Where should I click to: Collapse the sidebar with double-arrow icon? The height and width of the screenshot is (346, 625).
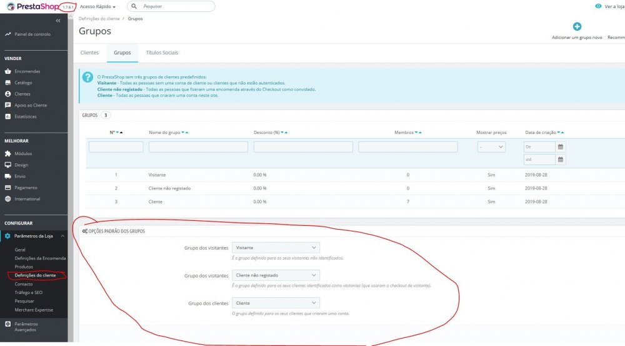pos(58,21)
